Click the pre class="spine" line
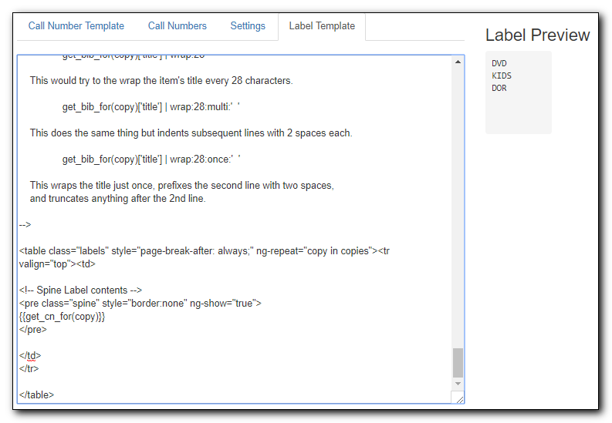Screen dimensions: 612x423 click(140, 304)
